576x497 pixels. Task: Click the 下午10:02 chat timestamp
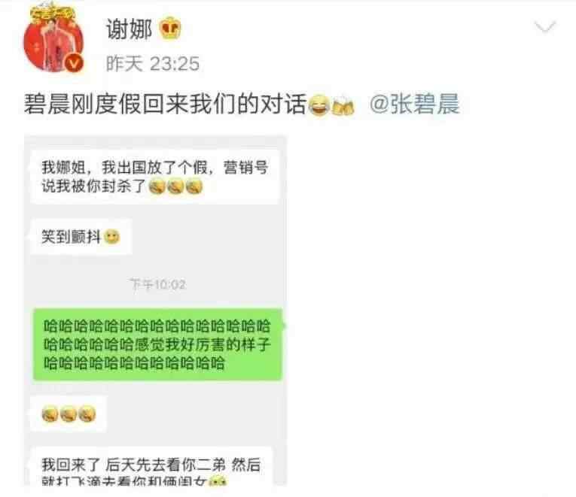(158, 284)
